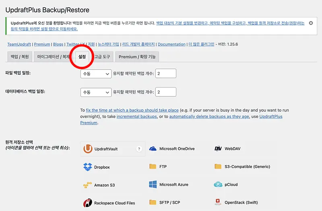Click the Dropbox label text
Screen dimensions: 322x211
(x=102, y=167)
